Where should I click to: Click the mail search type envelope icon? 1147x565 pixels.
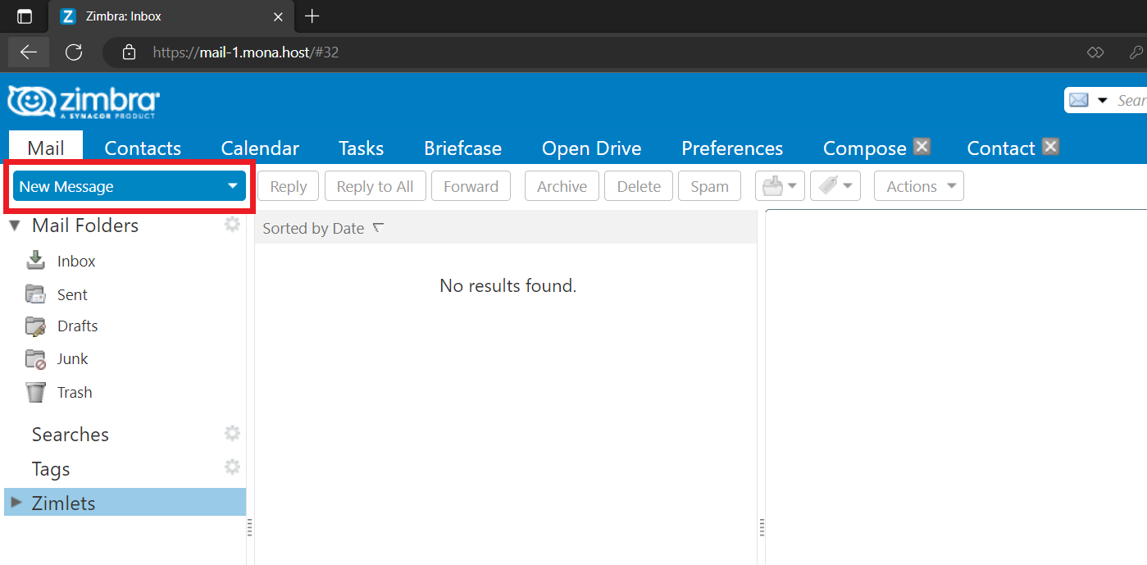coord(1079,100)
